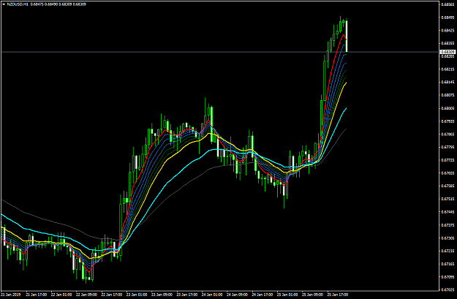Click the 24 Jan 09:00 time label
Image resolution: width=457 pixels, height=299 pixels.
pos(237,295)
